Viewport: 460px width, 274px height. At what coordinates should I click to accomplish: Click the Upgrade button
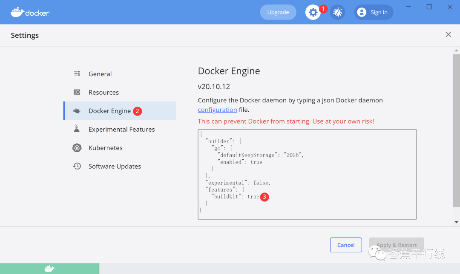click(x=278, y=12)
